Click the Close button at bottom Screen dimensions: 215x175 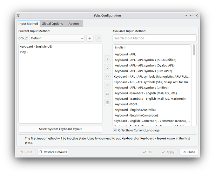click(x=189, y=152)
